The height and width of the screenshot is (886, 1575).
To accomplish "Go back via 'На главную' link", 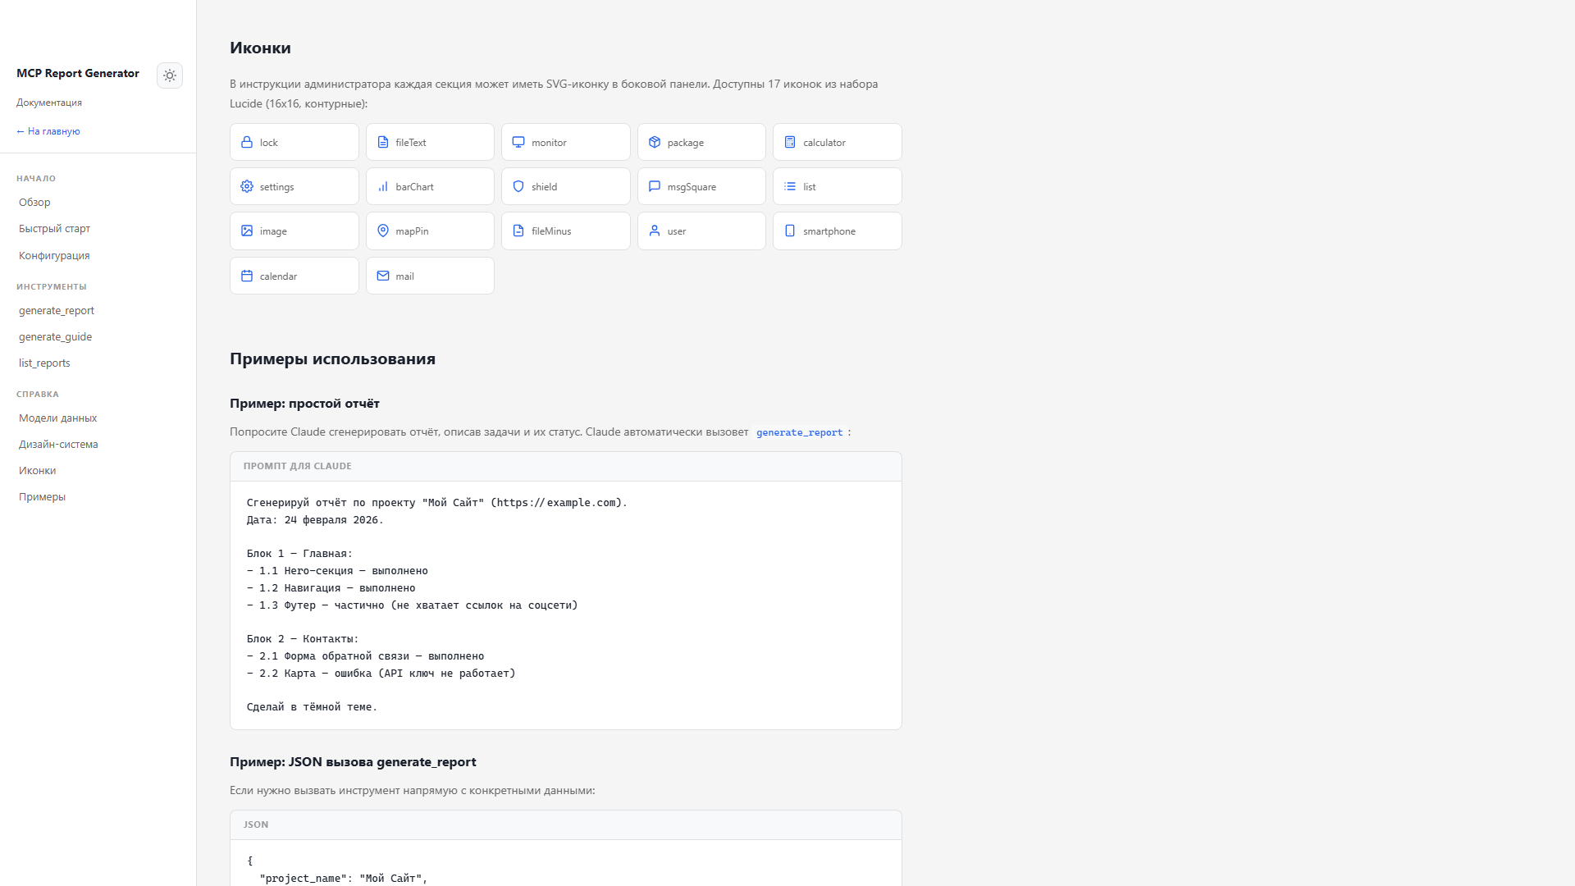I will pyautogui.click(x=48, y=131).
